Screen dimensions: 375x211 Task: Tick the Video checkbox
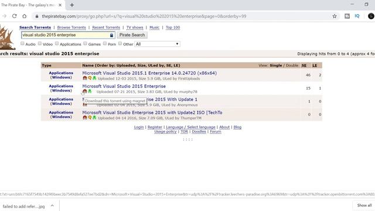pos(40,43)
